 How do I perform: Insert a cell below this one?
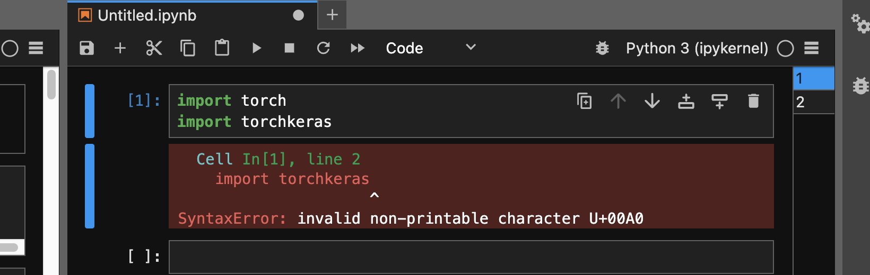pos(719,100)
